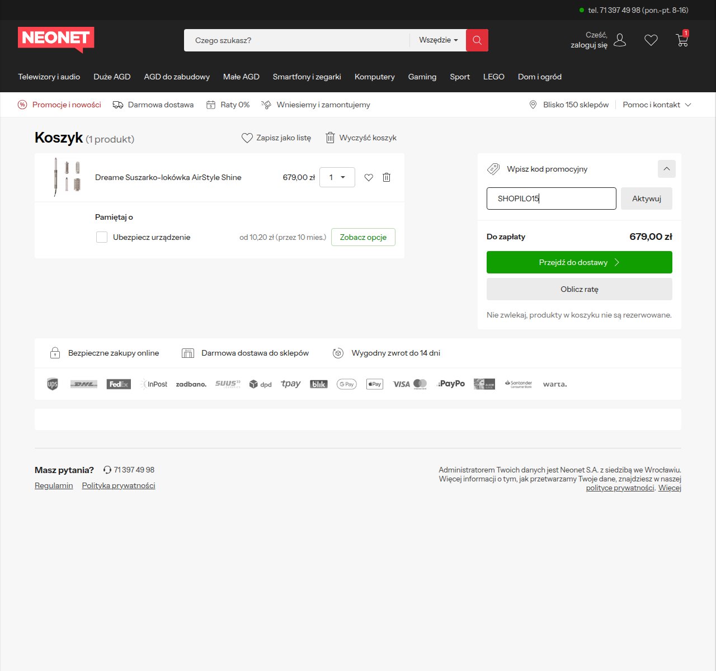
Task: Click the padlock icon for Bezpieczne zakupy
Action: tap(55, 353)
